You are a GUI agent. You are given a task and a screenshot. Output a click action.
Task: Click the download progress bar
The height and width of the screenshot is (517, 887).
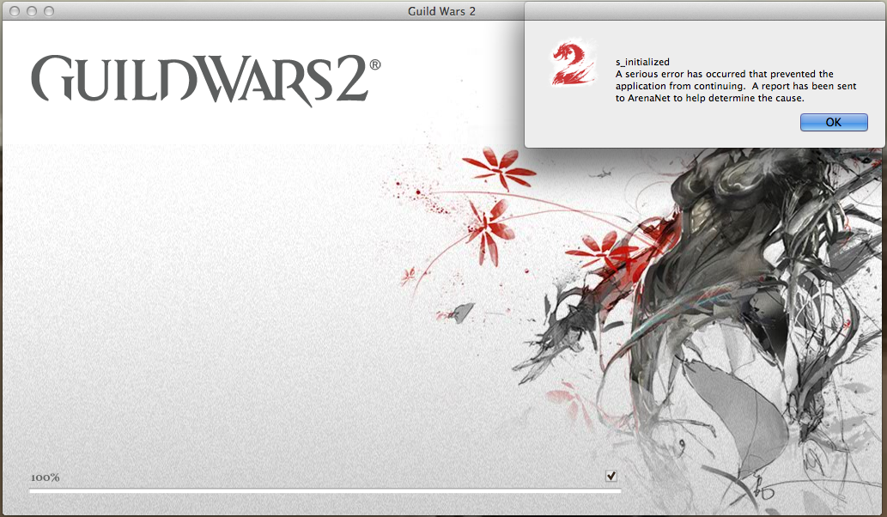(x=325, y=491)
